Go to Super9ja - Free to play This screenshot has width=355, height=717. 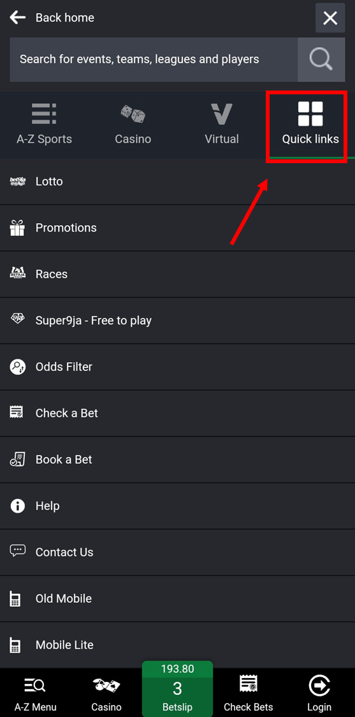coord(177,321)
